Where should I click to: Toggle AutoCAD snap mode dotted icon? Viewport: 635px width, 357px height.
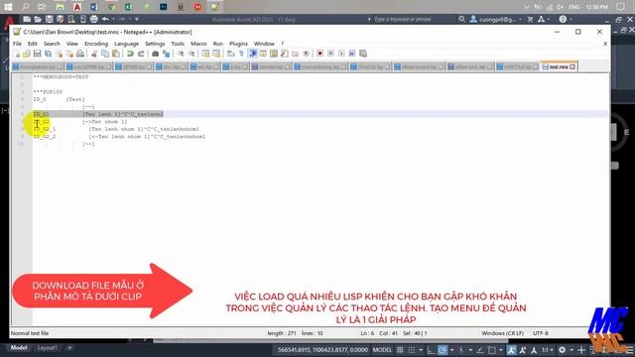click(412, 350)
